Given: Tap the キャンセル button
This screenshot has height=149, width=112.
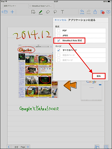Looking at the screenshot, I should tap(61, 20).
